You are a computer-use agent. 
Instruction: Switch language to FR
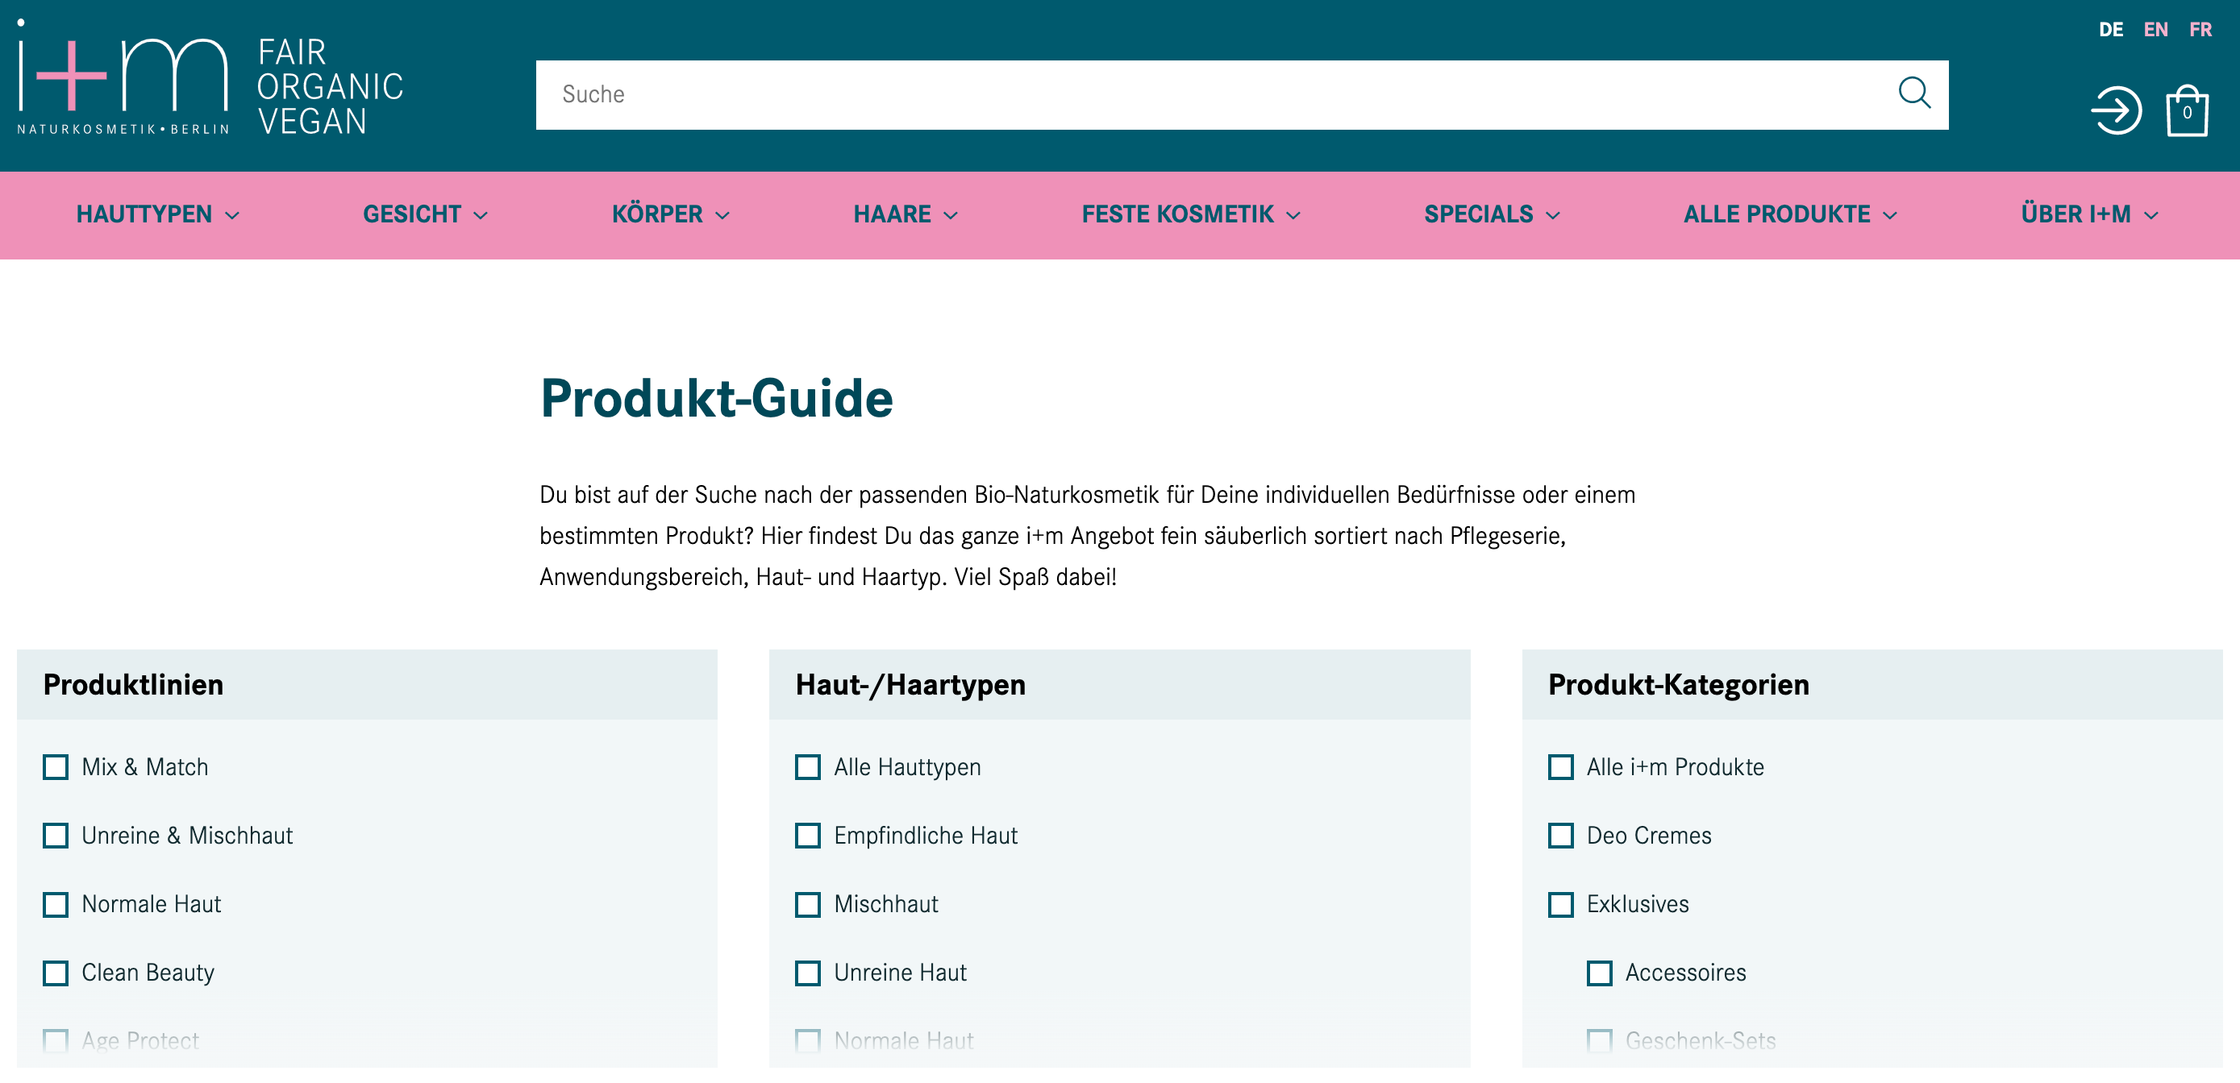[x=2200, y=30]
